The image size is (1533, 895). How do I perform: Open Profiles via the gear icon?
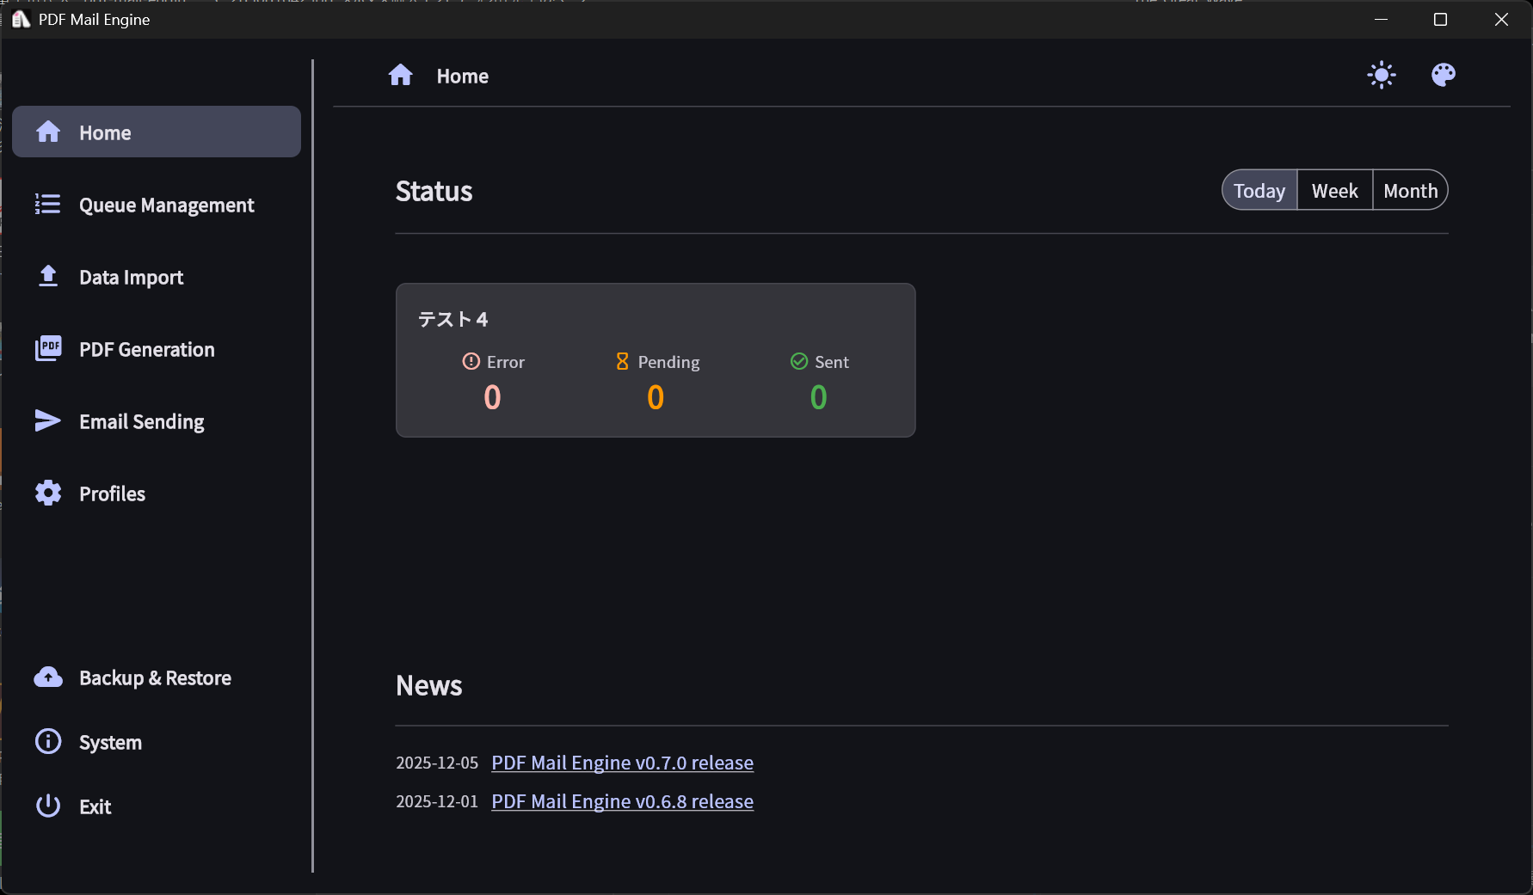point(47,492)
